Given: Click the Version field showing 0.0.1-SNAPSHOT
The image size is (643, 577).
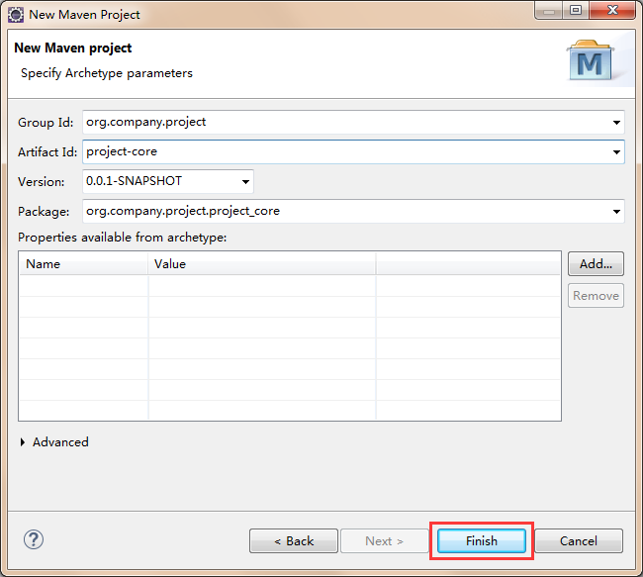Looking at the screenshot, I should click(158, 182).
